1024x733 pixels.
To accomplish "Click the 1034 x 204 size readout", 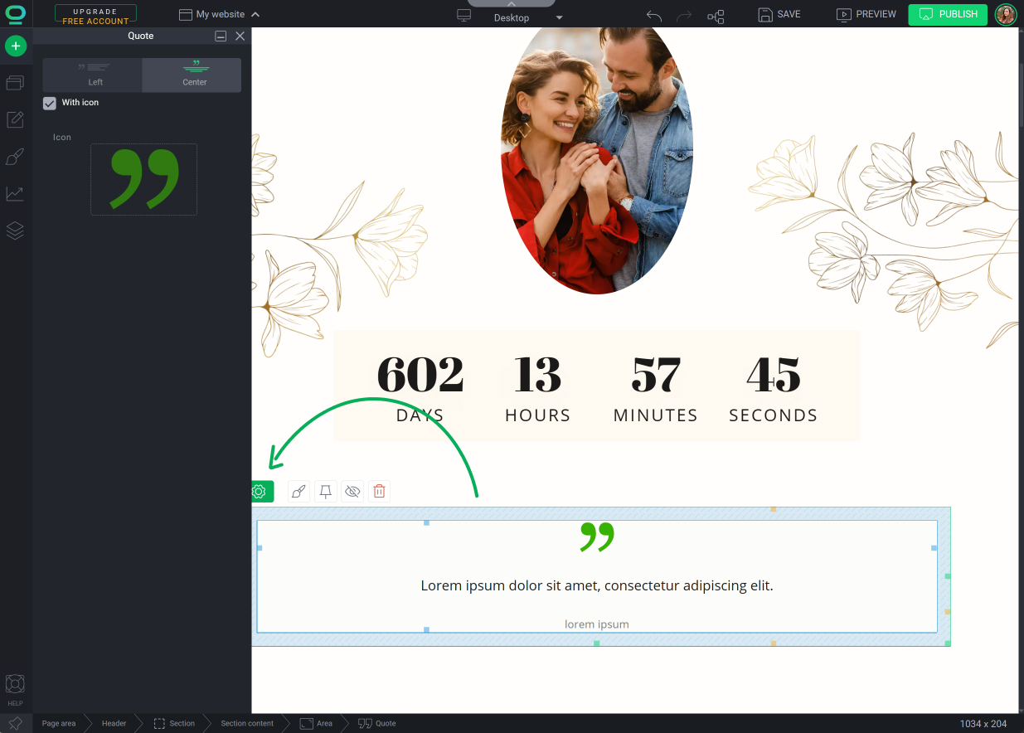I will pos(983,724).
